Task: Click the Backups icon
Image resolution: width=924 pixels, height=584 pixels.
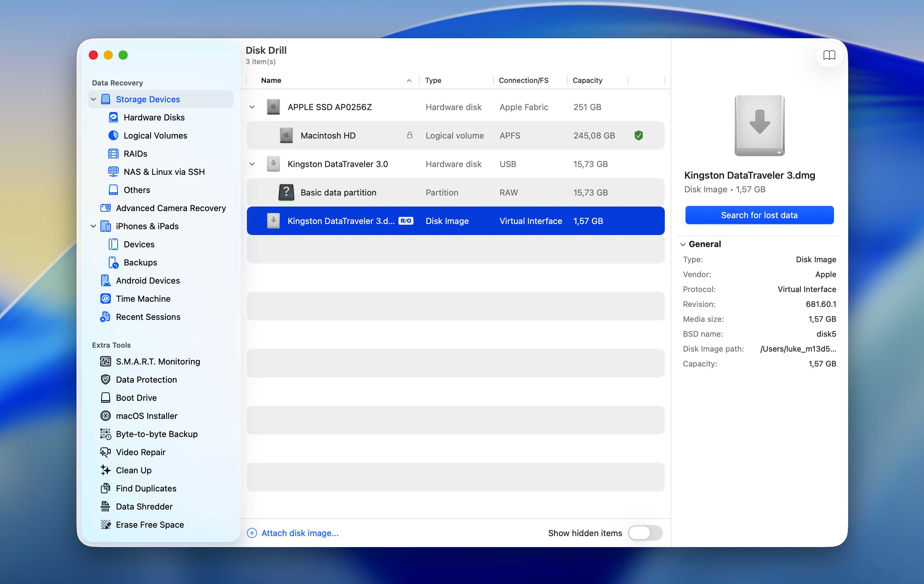Action: pos(113,262)
